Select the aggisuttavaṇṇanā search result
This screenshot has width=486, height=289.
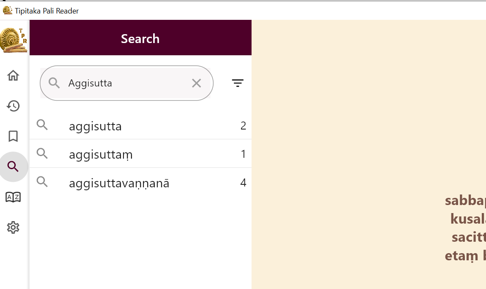click(119, 183)
